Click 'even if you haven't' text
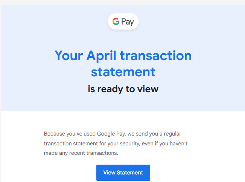Viewport: 245px width, 182px height. (164, 143)
